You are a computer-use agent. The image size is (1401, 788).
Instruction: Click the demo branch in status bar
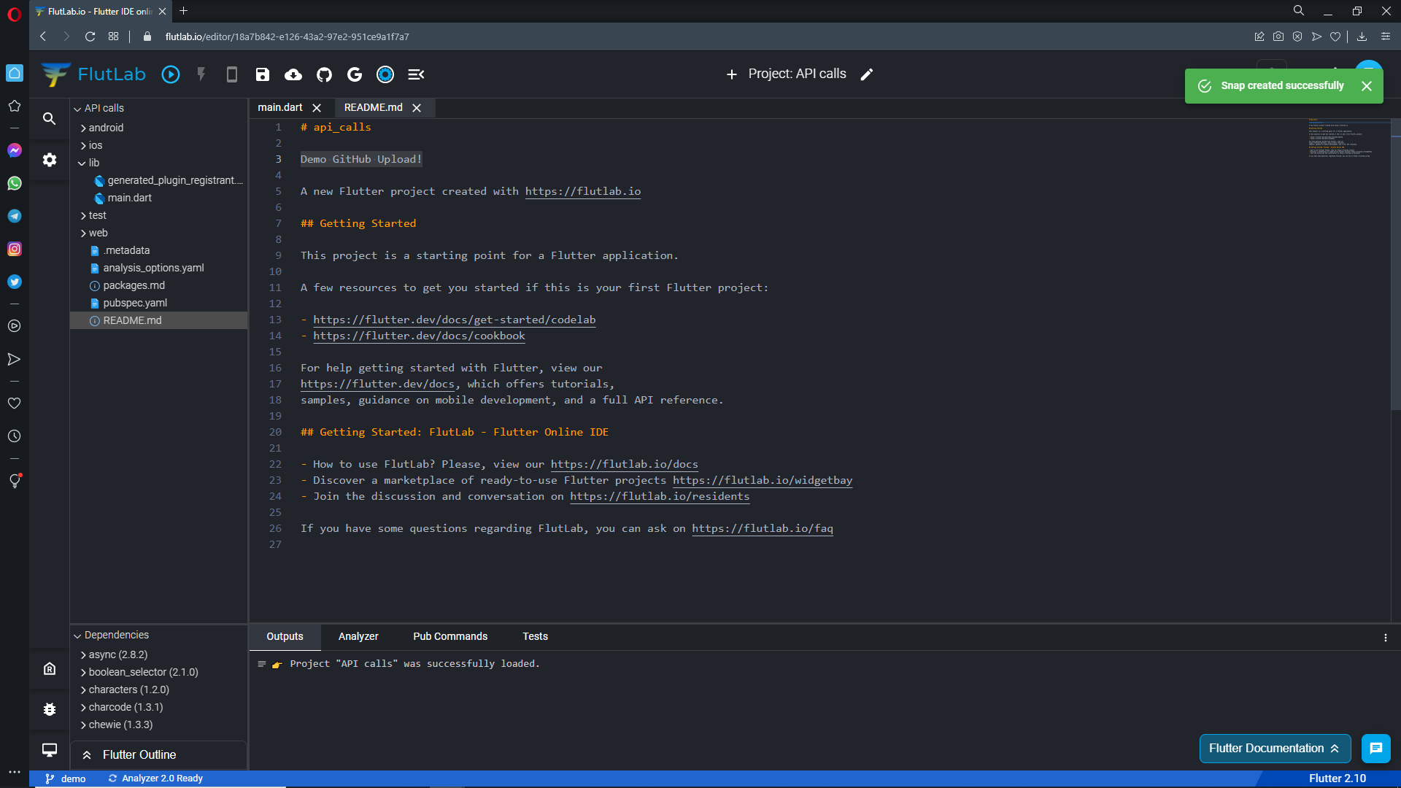click(66, 779)
